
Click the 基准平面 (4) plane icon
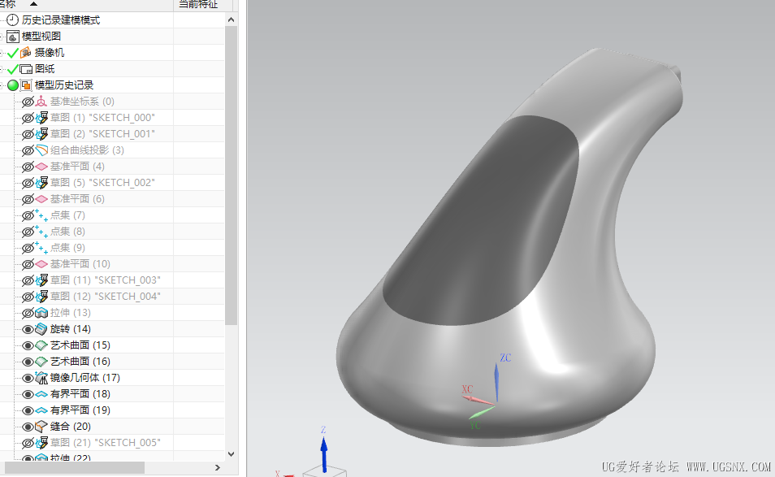pos(41,167)
